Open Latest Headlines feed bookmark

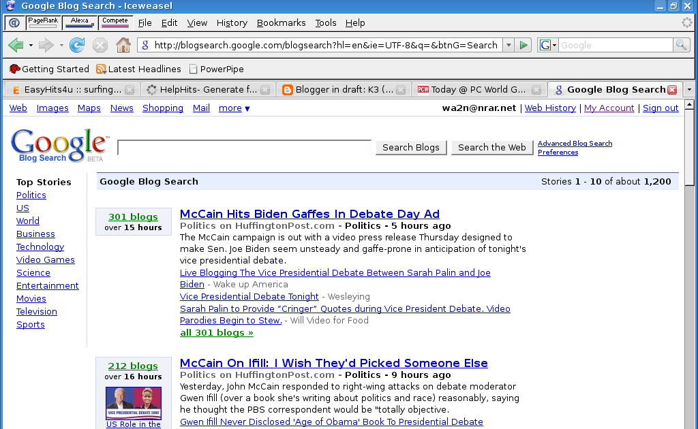click(138, 69)
